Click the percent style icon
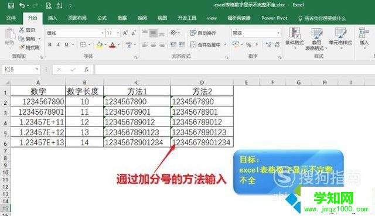 point(248,44)
